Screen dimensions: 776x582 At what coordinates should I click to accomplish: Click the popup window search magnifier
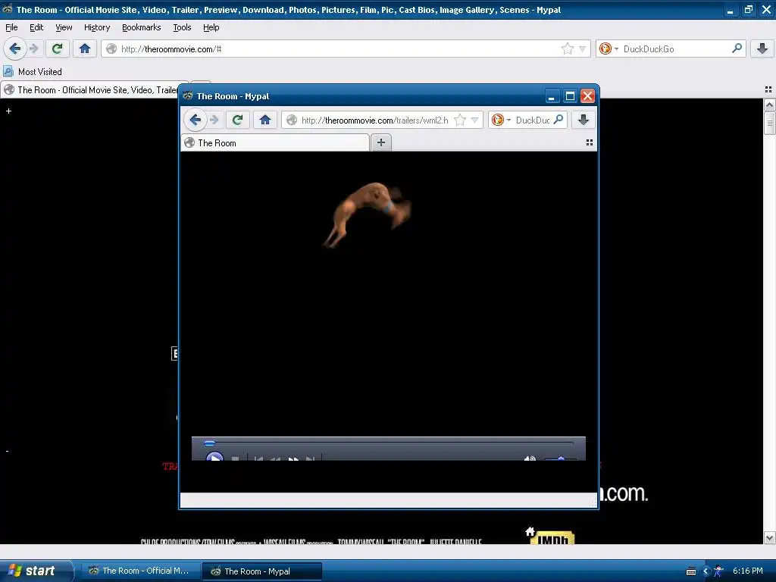pyautogui.click(x=559, y=120)
